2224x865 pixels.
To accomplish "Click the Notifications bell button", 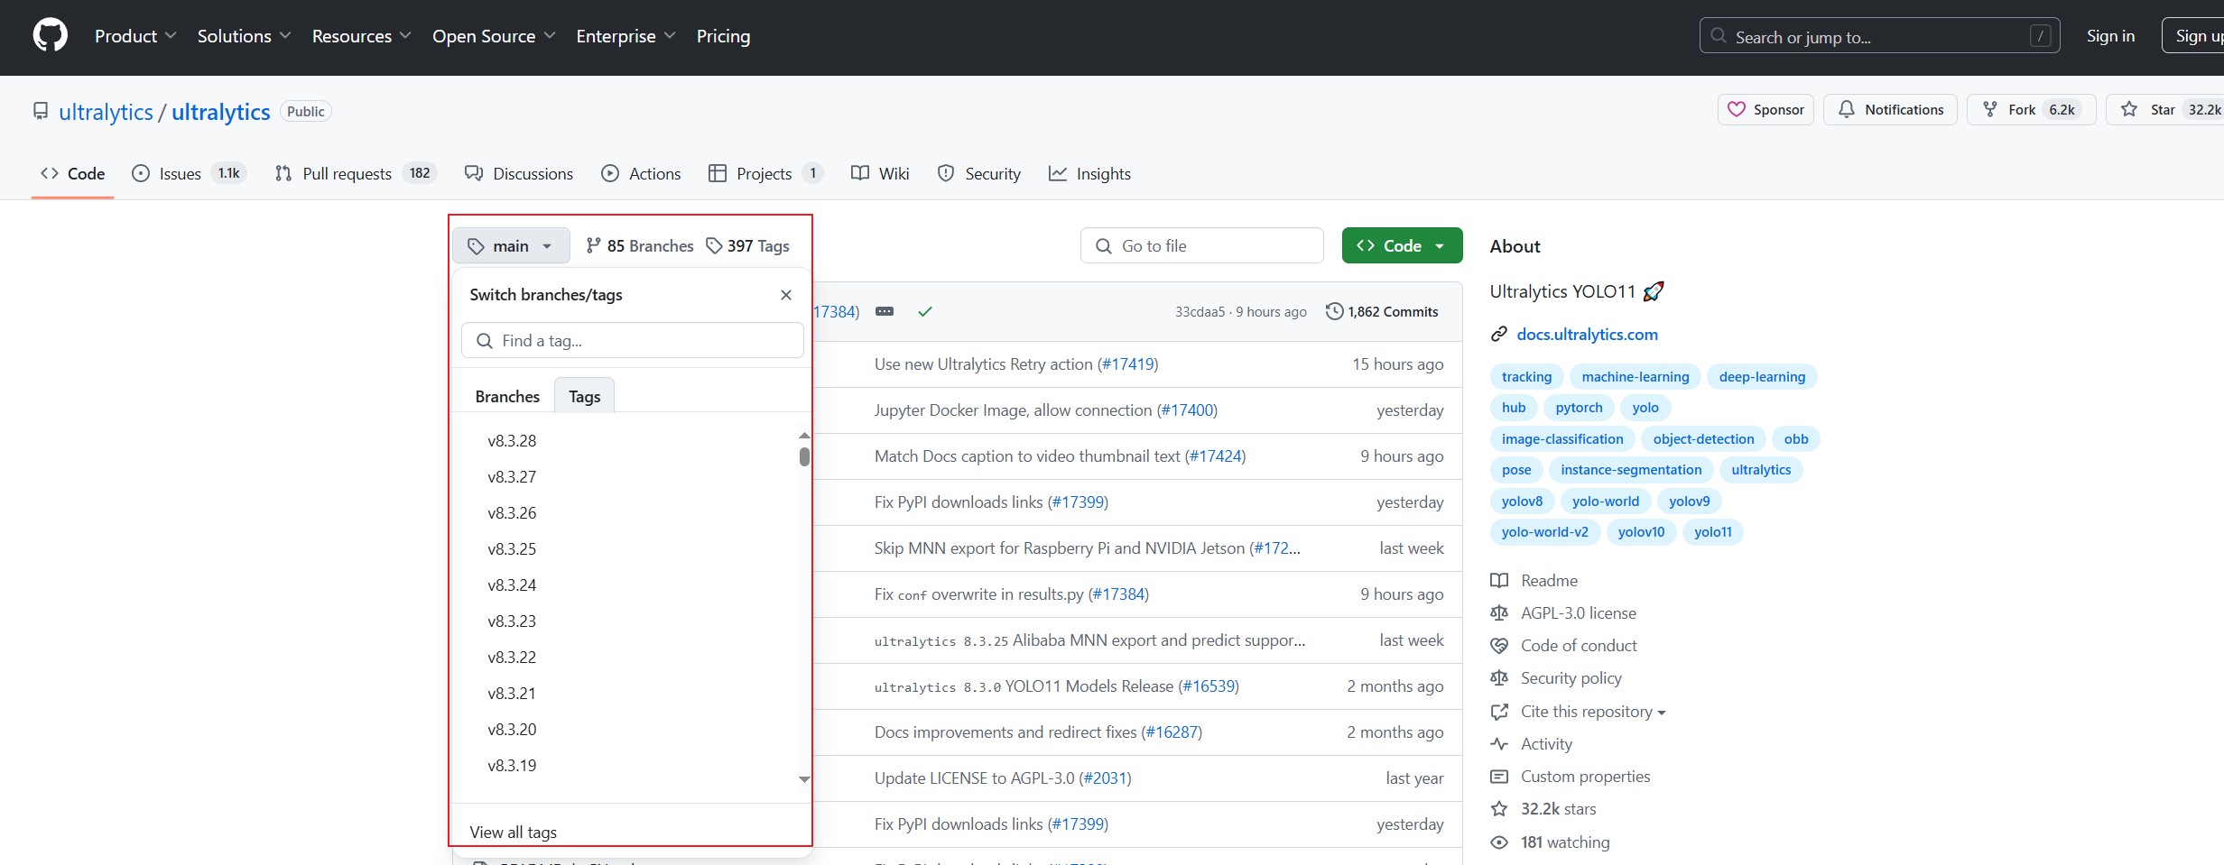I will (x=1890, y=110).
